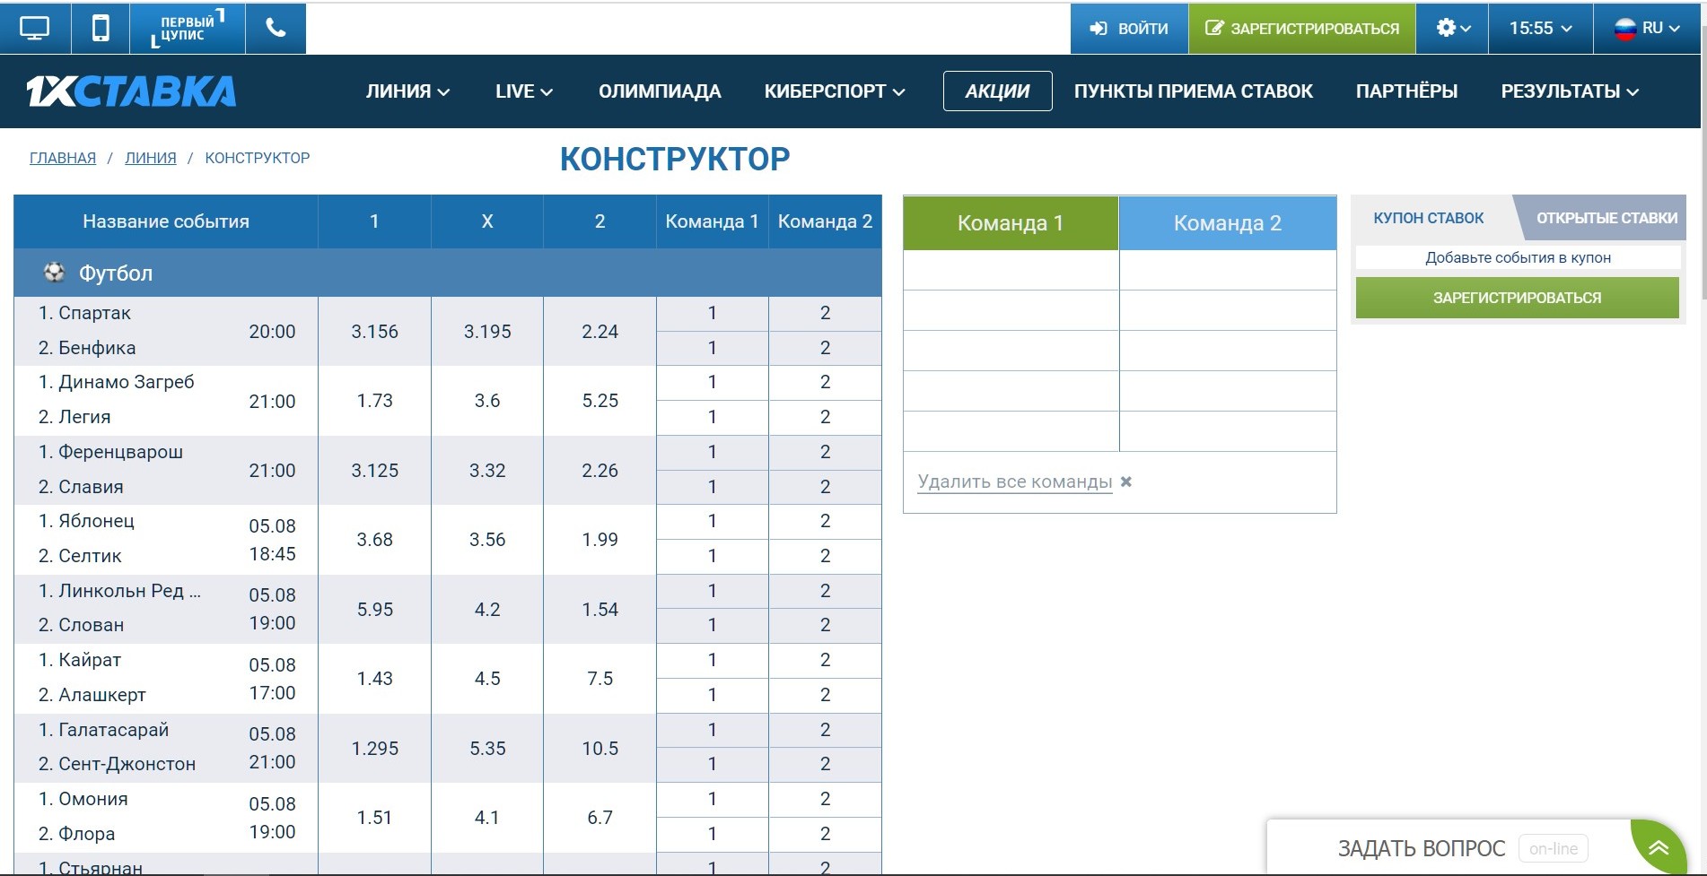1707x876 pixels.
Task: Select the football icon in Футбол header
Action: tap(54, 273)
